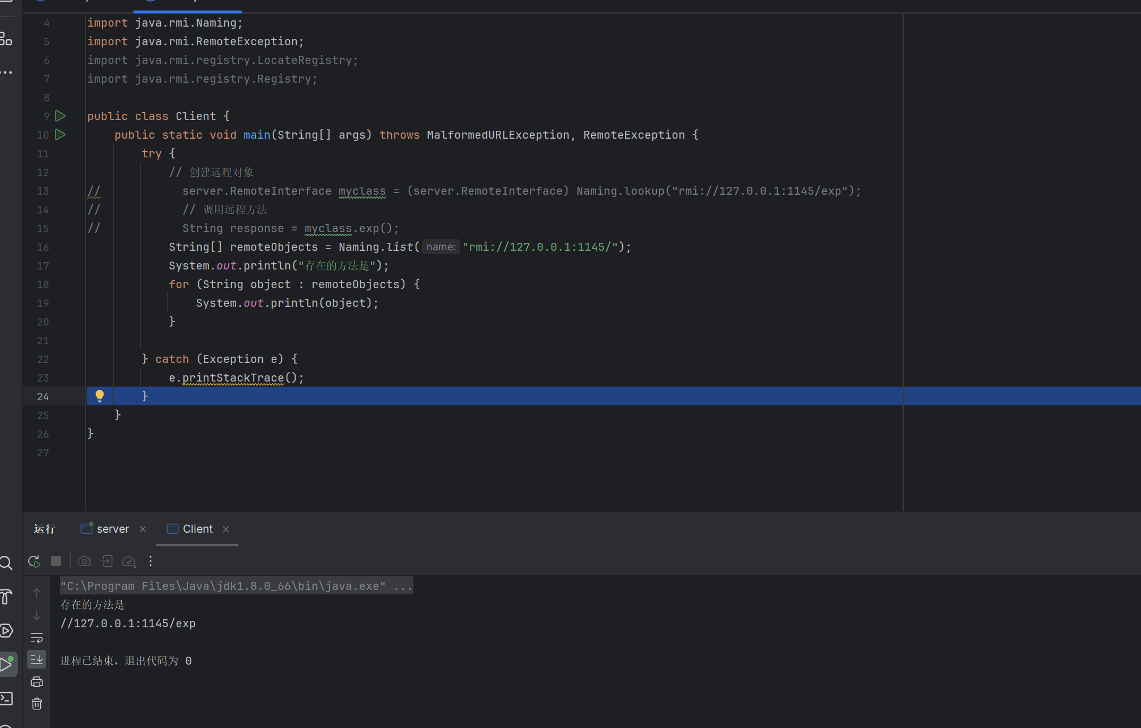The width and height of the screenshot is (1141, 728).
Task: Click line number 24 in the gutter
Action: click(43, 397)
